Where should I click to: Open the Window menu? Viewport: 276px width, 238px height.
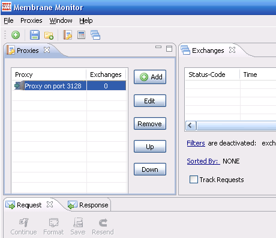pos(61,20)
